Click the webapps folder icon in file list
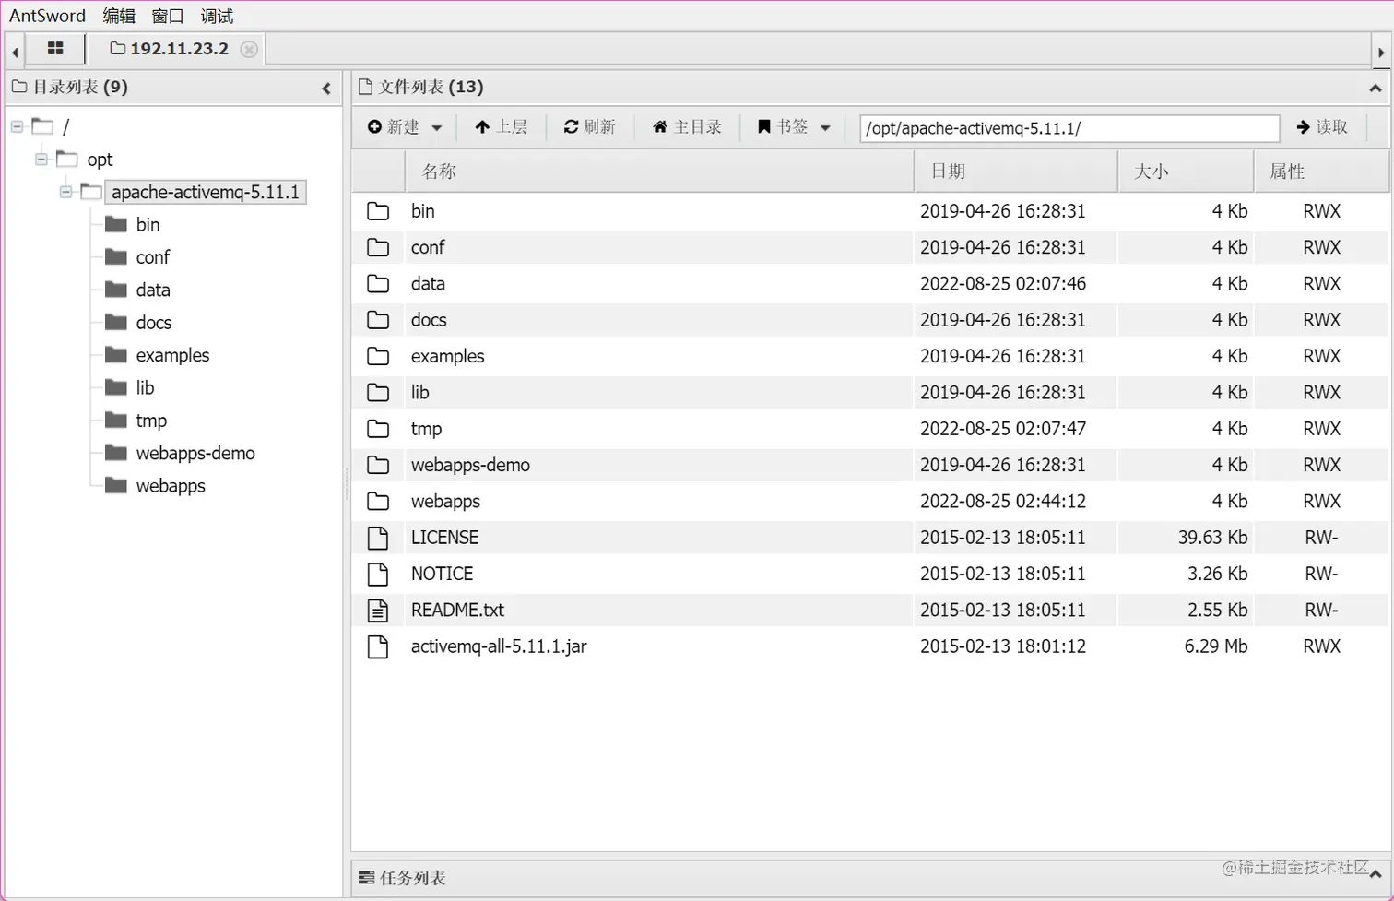The width and height of the screenshot is (1394, 901). [378, 501]
